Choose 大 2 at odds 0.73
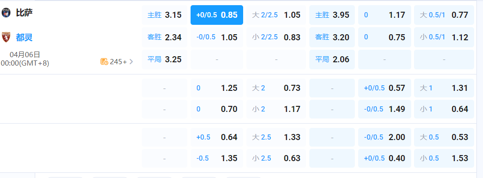 coord(276,88)
